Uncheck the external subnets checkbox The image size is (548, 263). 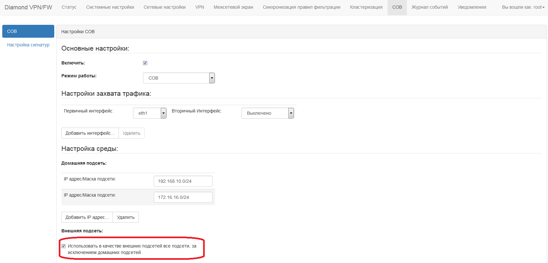click(64, 246)
